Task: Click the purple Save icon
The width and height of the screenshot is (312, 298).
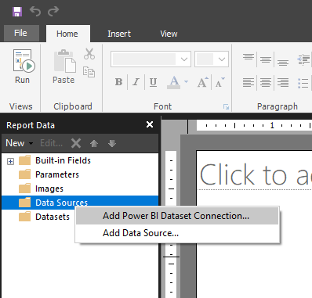Action: 17,12
